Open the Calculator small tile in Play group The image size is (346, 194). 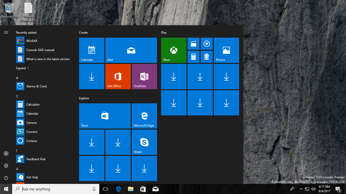click(x=194, y=57)
